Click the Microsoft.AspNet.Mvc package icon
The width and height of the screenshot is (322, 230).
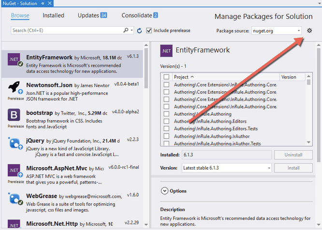[x=14, y=172]
